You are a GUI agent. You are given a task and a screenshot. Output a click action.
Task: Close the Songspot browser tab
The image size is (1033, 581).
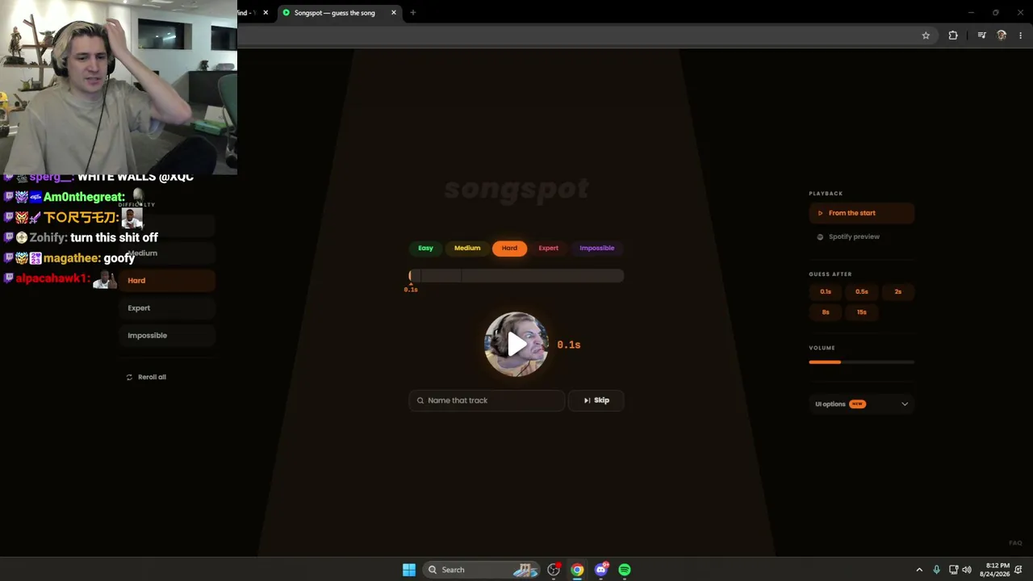coord(394,13)
